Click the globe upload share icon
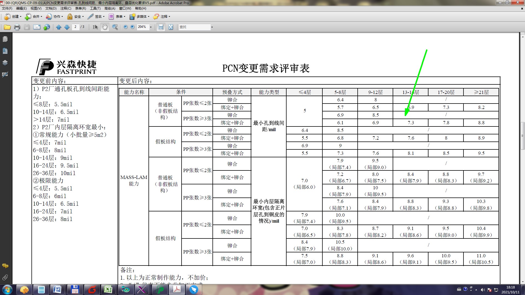The width and height of the screenshot is (525, 295). point(46,27)
